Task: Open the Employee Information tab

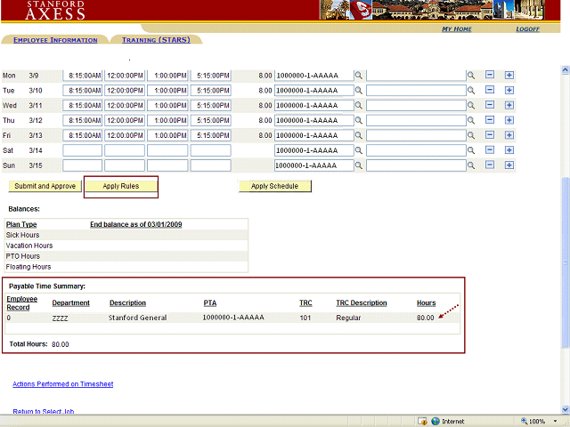Action: [x=55, y=40]
